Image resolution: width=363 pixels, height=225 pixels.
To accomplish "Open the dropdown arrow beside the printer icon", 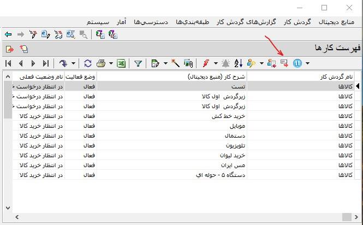I will (110, 63).
